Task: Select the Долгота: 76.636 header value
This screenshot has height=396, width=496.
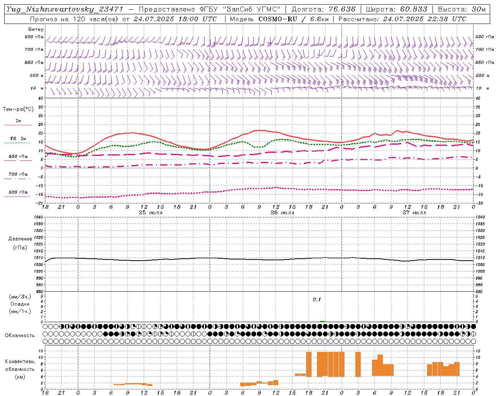Action: click(x=323, y=9)
